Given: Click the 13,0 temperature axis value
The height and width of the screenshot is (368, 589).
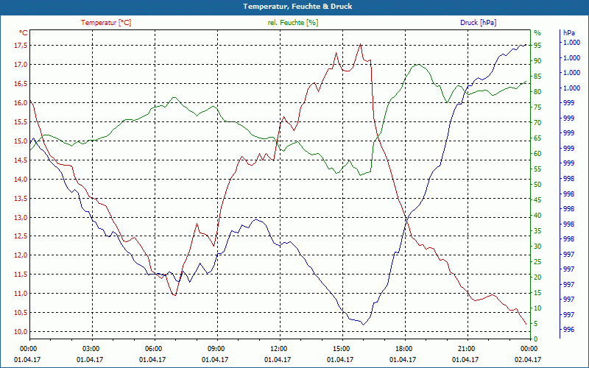Looking at the screenshot, I should click(21, 218).
